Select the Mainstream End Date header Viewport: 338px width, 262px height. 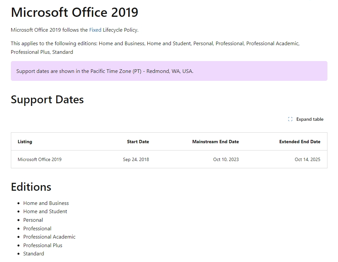click(x=216, y=142)
